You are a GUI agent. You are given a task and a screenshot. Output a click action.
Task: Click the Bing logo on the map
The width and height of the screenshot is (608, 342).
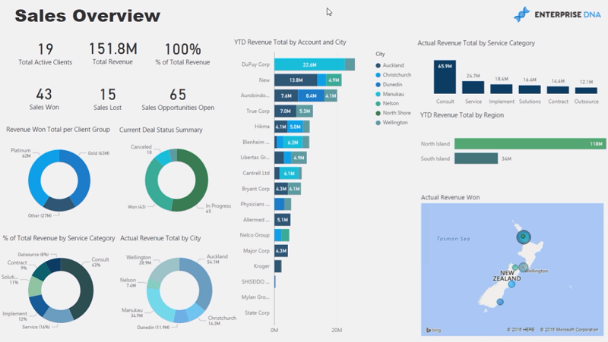pos(433,330)
